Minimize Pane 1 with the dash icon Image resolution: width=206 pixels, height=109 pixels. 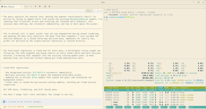[x=95, y=11]
